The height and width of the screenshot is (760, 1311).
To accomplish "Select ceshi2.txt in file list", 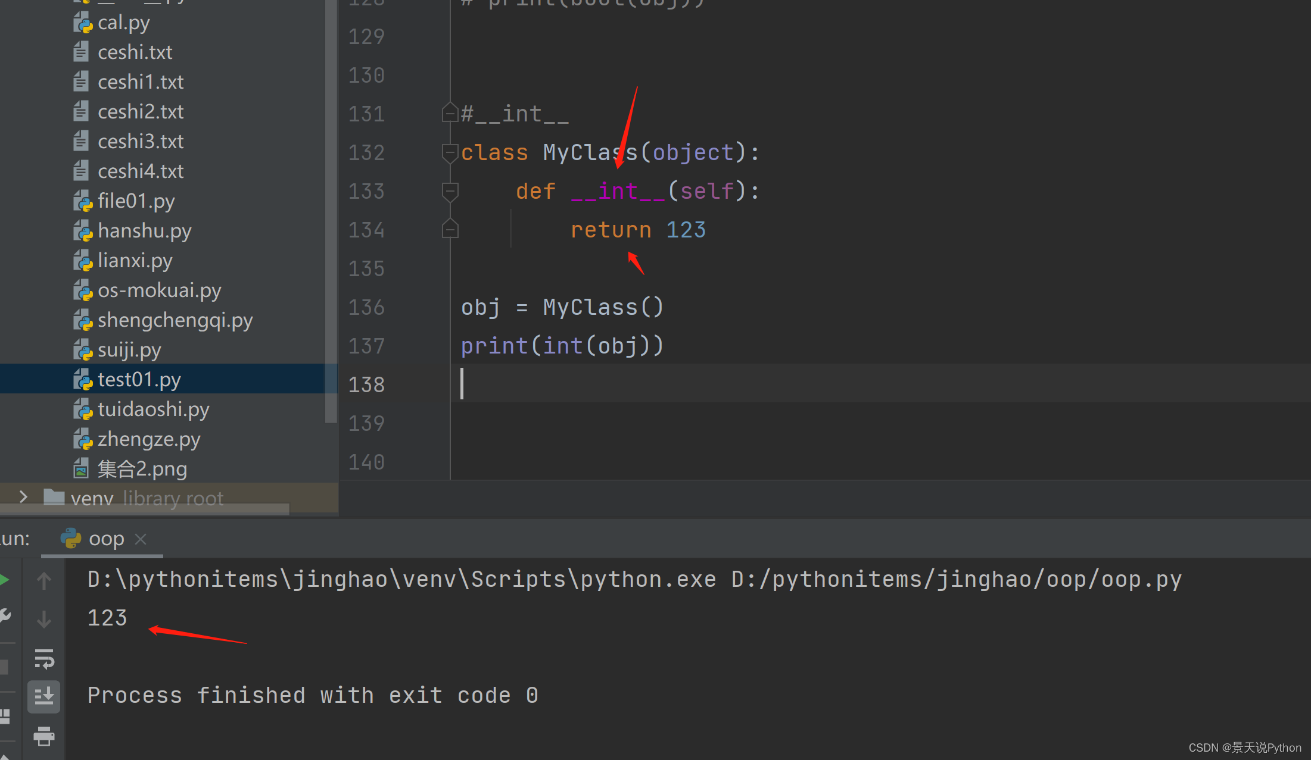I will (x=141, y=112).
